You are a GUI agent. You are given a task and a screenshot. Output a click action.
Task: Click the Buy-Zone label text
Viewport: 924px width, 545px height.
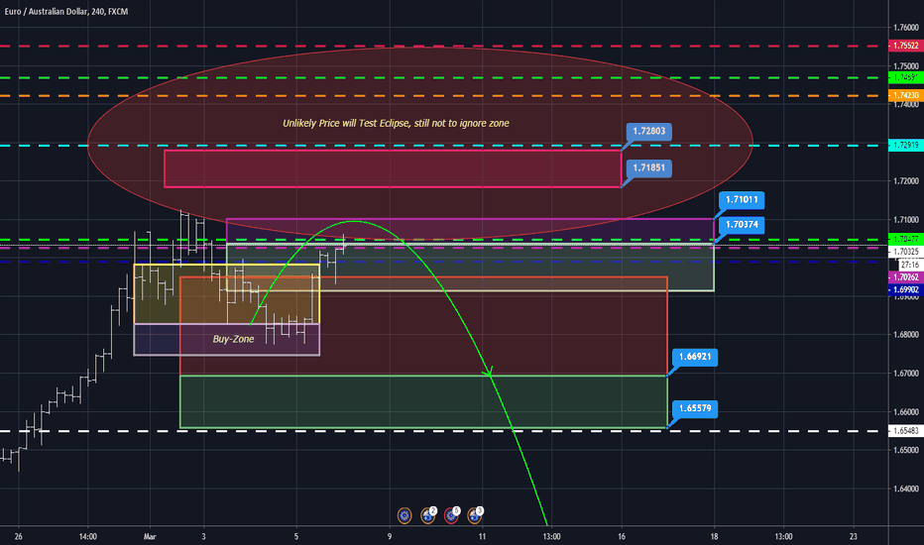point(233,339)
